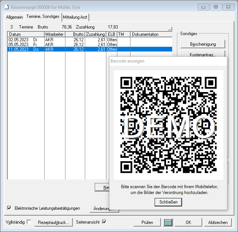The width and height of the screenshot is (238, 232).
Task: Click the document icon in title bar
Action: point(7,7)
